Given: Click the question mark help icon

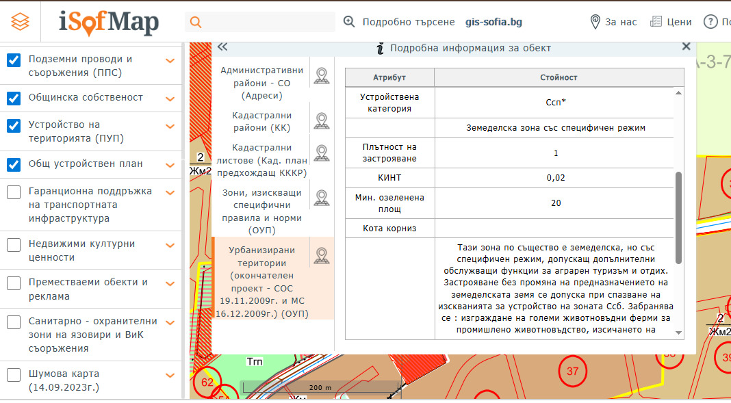Looking at the screenshot, I should pos(710,21).
